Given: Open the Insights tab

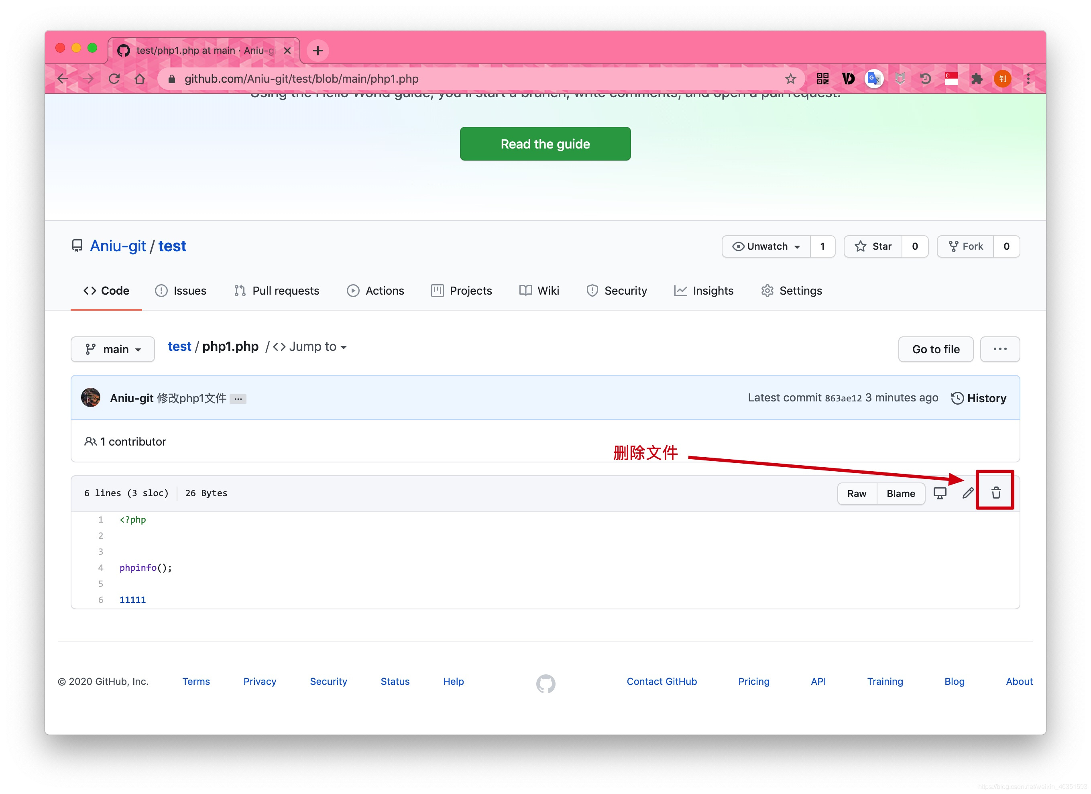Looking at the screenshot, I should 704,291.
